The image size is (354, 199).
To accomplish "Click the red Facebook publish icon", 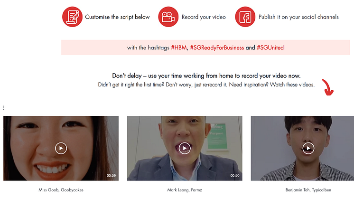I will [245, 17].
